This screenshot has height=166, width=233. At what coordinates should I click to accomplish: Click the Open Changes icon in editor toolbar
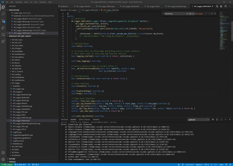coord(217,6)
